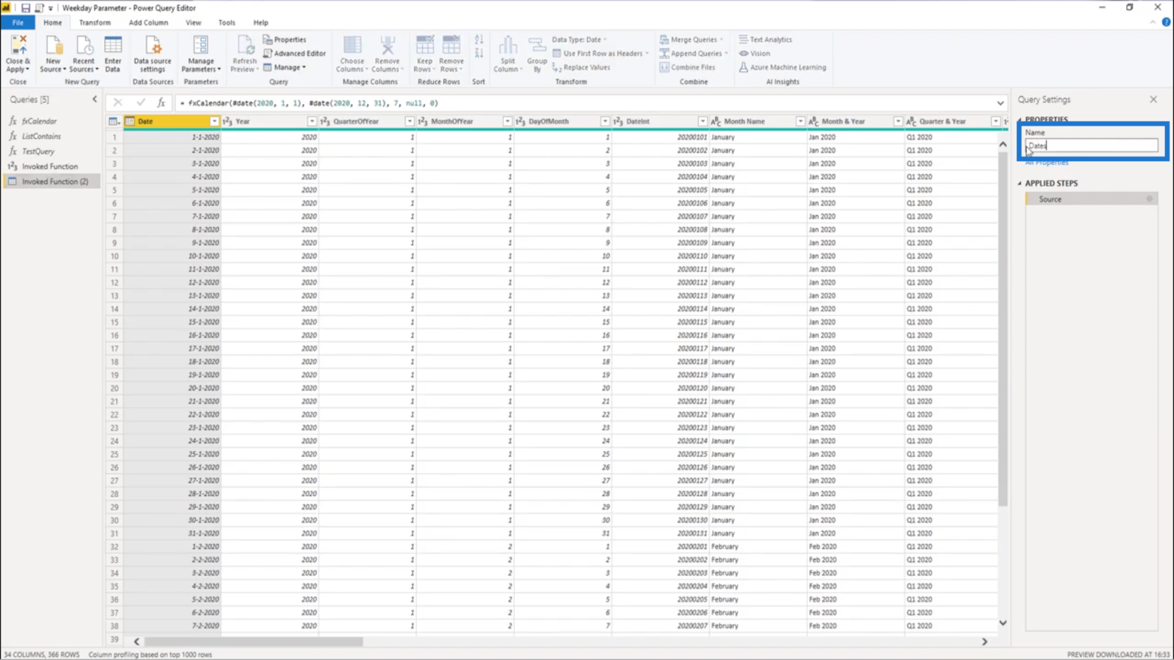Open the Enter Data tool

(113, 54)
